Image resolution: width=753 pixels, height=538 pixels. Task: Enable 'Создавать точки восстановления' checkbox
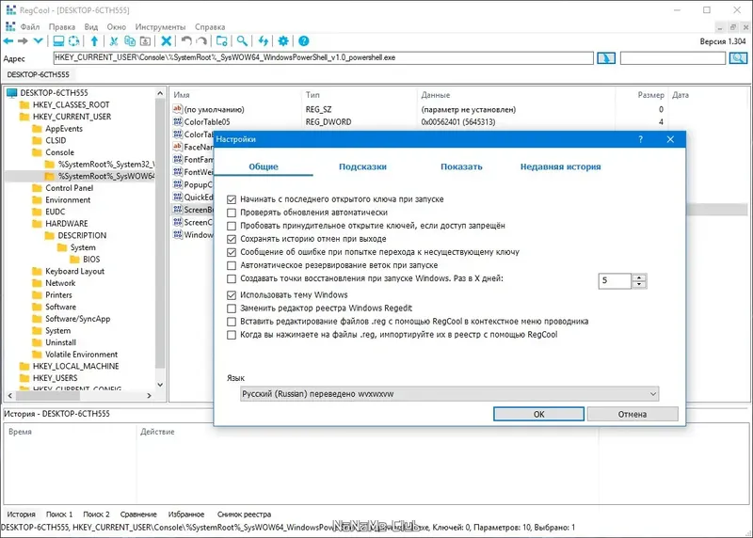point(232,278)
